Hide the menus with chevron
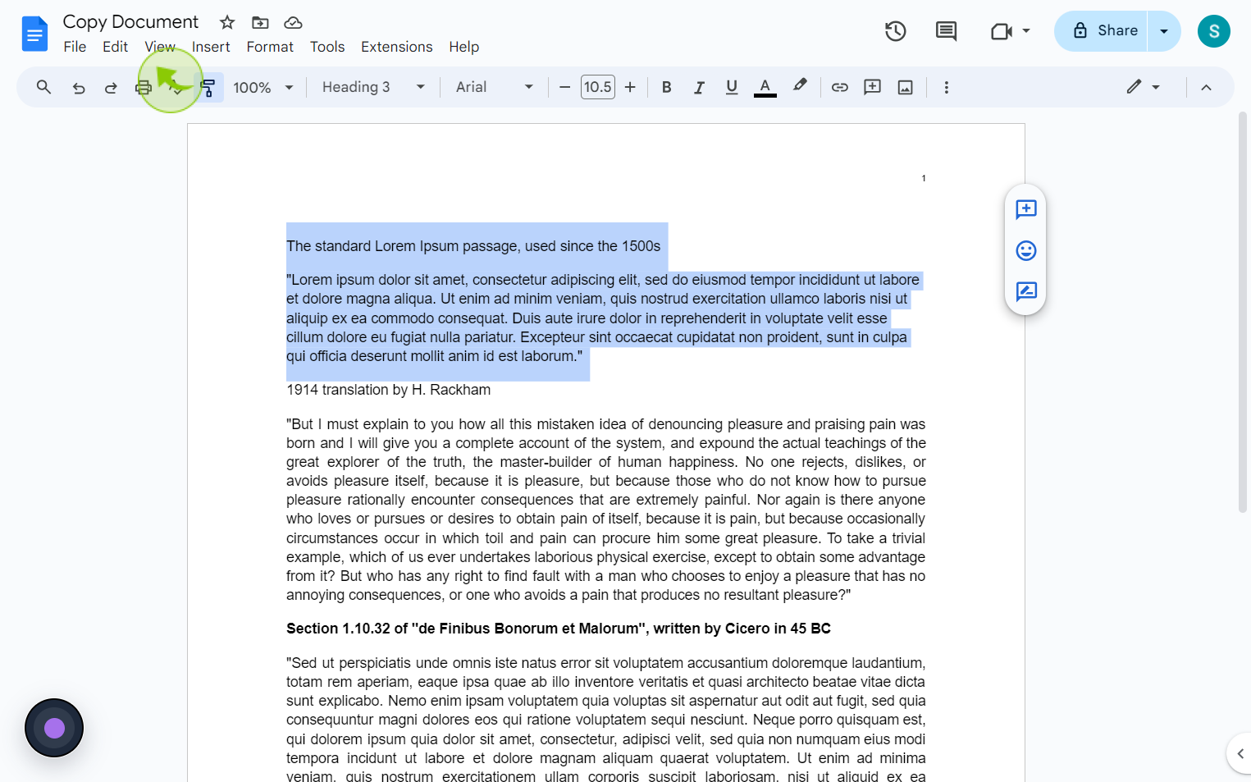 [x=1206, y=87]
